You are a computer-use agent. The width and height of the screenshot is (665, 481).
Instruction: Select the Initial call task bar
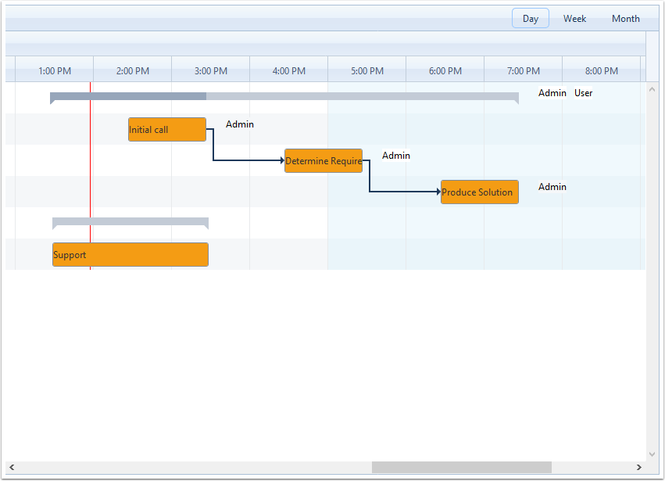167,130
